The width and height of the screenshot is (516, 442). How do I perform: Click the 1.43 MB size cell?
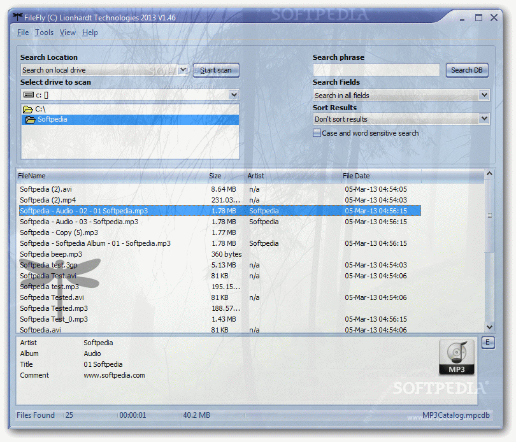(224, 319)
